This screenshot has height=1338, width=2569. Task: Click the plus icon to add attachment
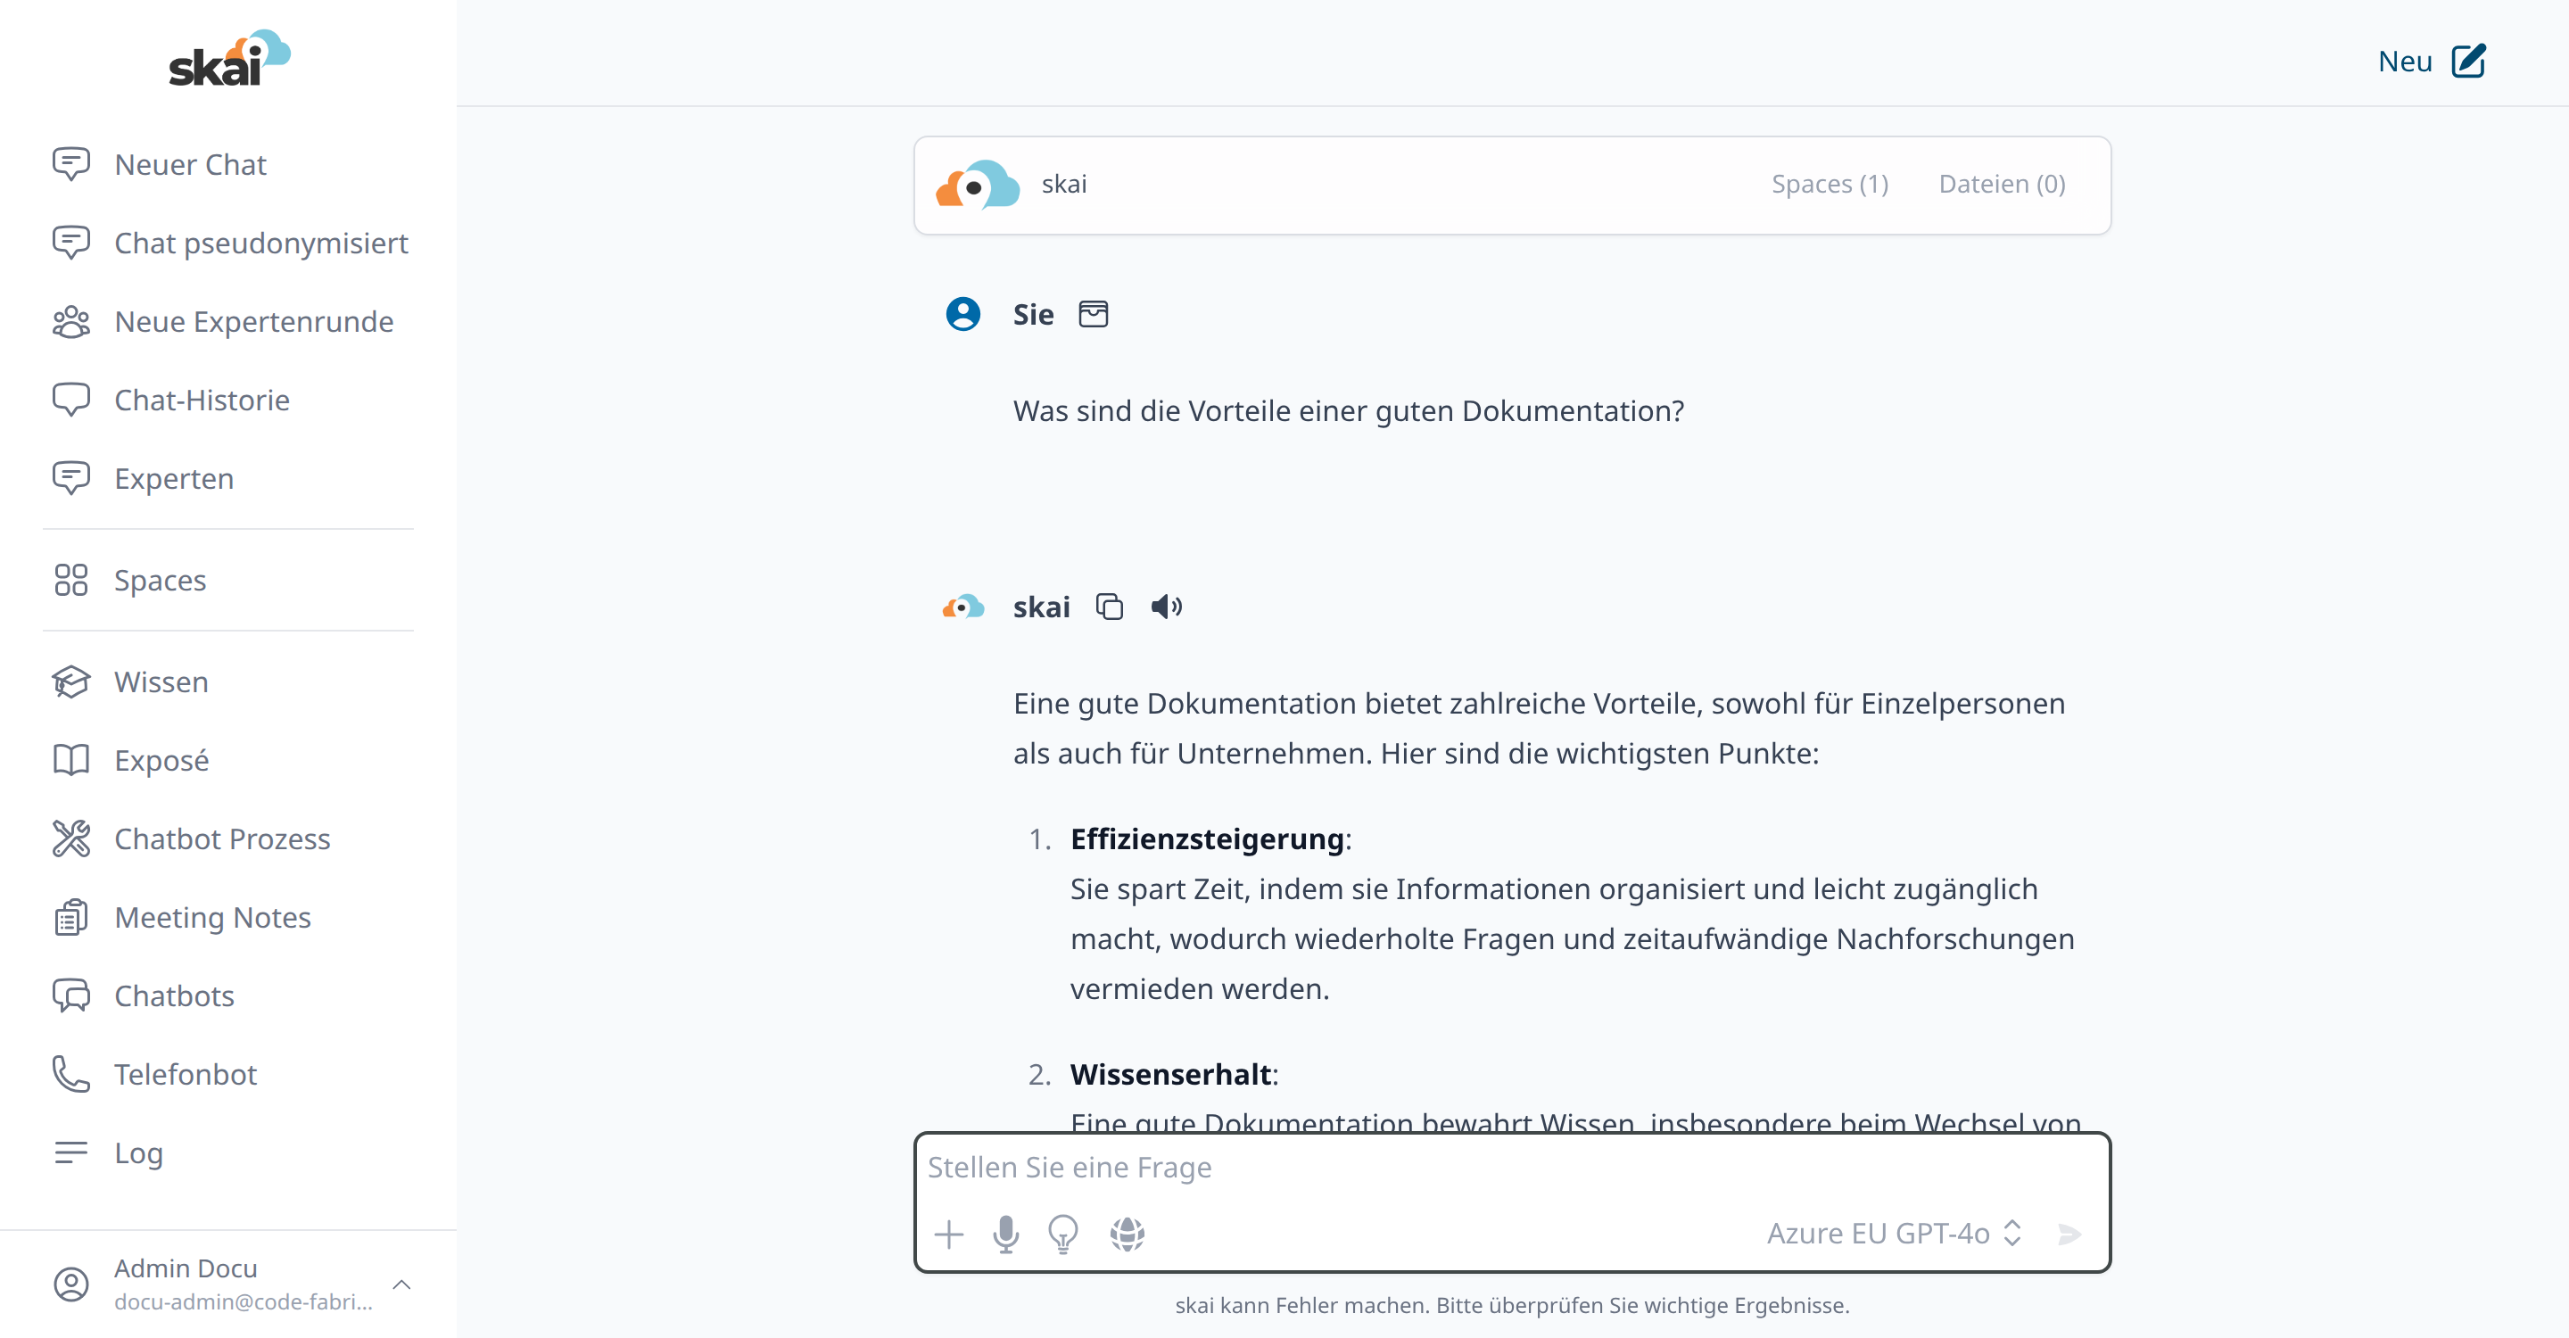click(x=948, y=1235)
